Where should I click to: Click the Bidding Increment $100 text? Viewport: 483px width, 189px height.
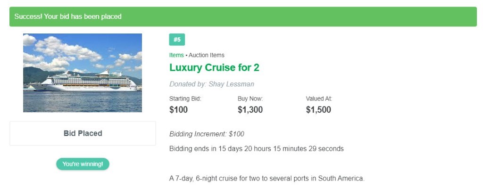click(207, 134)
